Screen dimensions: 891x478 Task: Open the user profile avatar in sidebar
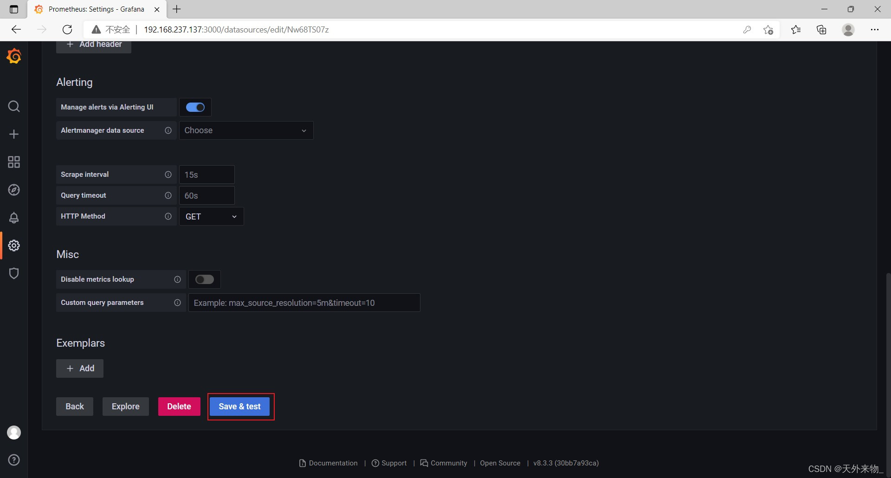click(14, 433)
